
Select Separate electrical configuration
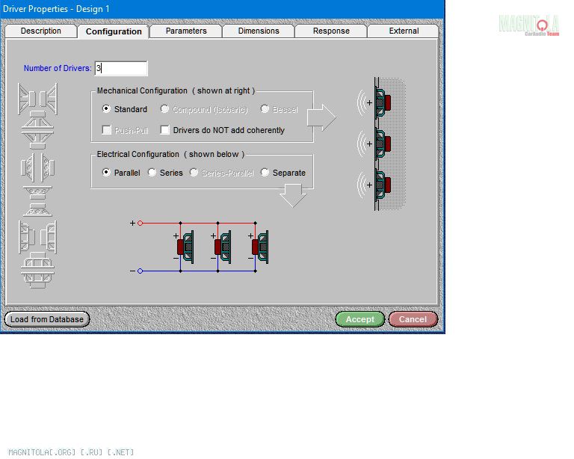click(265, 173)
